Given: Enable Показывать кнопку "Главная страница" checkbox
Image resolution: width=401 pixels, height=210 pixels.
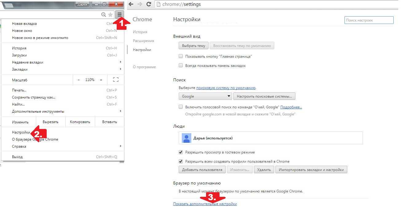Looking at the screenshot, I should 181,56.
